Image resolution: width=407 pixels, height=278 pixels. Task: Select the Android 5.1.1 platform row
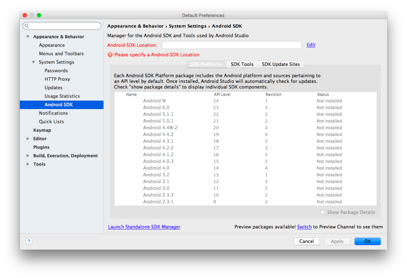246,114
